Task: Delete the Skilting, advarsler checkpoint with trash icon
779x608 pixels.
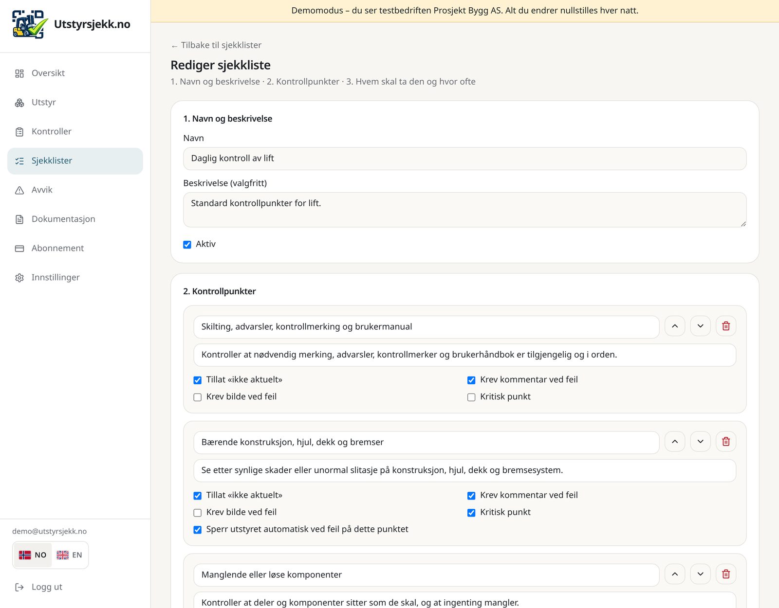Action: [726, 326]
